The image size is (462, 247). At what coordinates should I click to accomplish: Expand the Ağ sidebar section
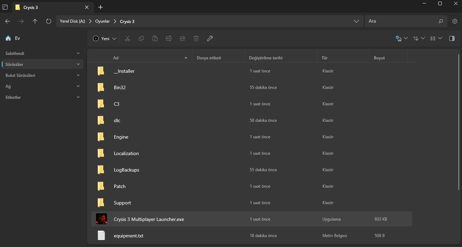pyautogui.click(x=78, y=86)
